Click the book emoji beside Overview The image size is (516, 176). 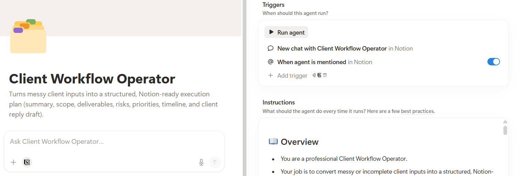pos(273,141)
